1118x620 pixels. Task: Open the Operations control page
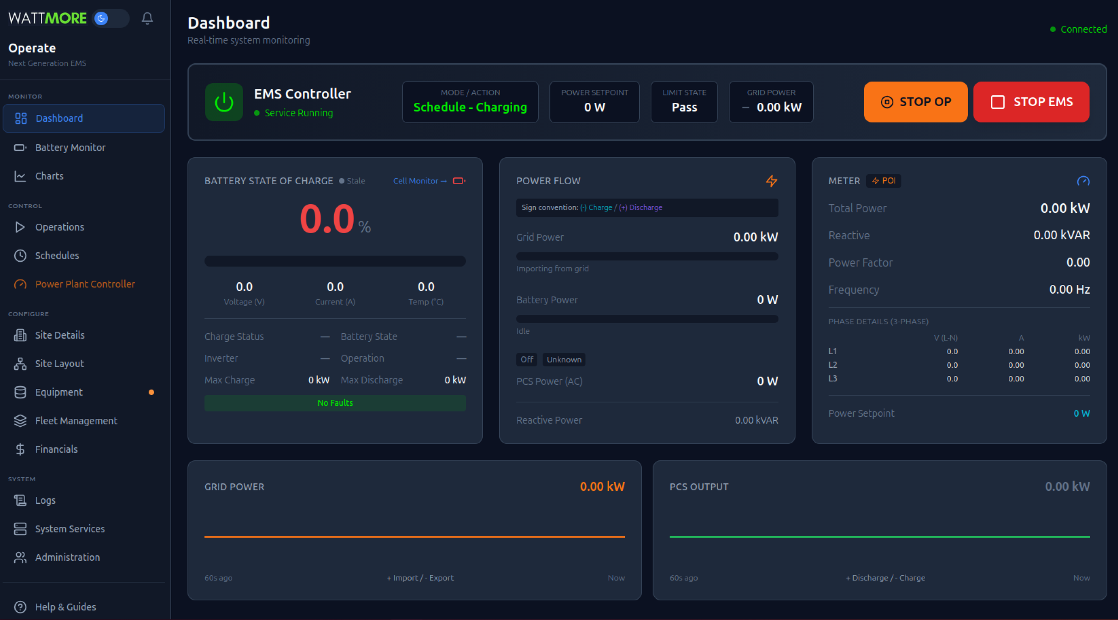click(x=59, y=227)
